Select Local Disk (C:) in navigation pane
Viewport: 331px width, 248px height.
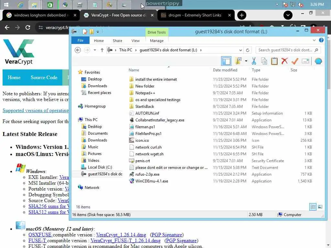tap(100, 167)
